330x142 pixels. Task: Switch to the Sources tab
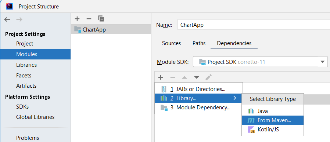click(171, 43)
